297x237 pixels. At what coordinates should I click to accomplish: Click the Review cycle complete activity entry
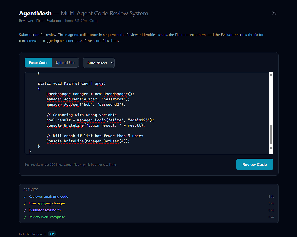tap(47, 217)
